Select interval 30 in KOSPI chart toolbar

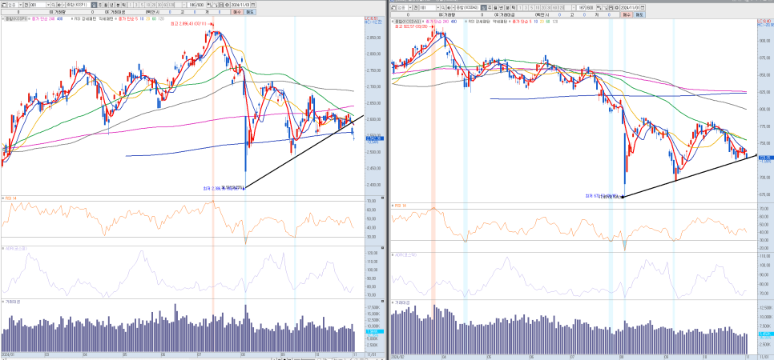coord(159,5)
